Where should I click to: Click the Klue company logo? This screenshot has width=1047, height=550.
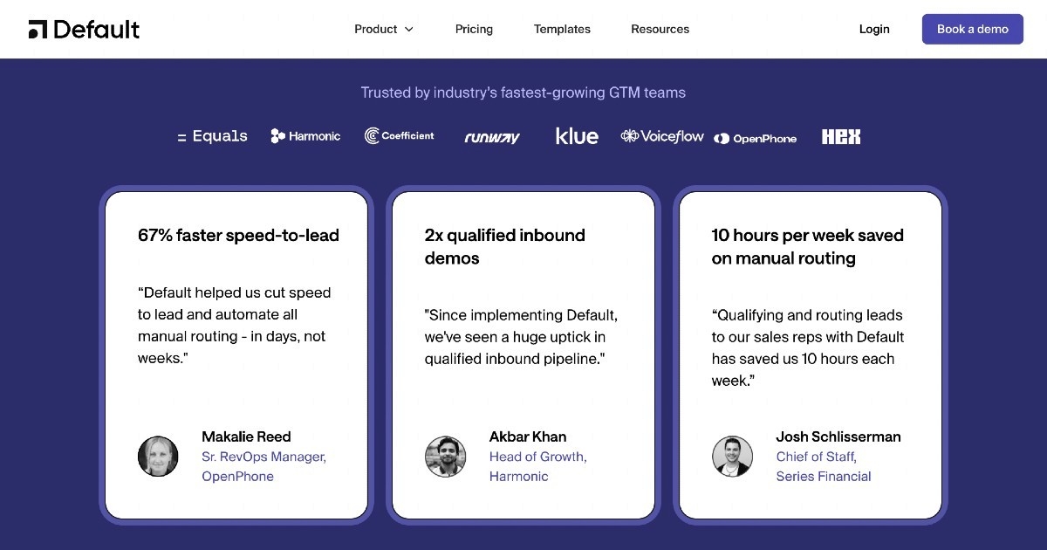coord(577,136)
